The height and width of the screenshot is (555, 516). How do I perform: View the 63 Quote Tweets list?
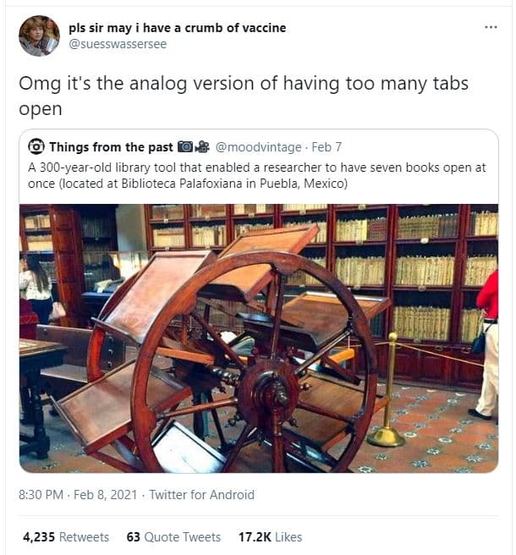[173, 537]
